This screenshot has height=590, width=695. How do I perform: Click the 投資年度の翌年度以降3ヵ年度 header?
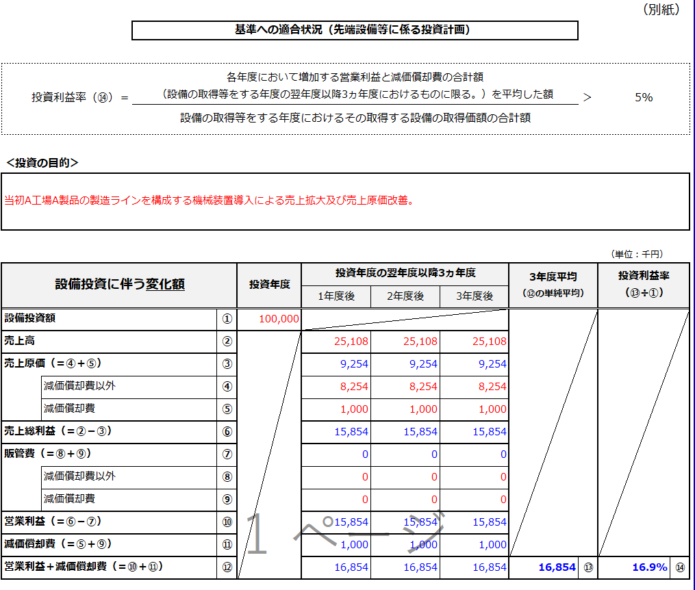(405, 274)
